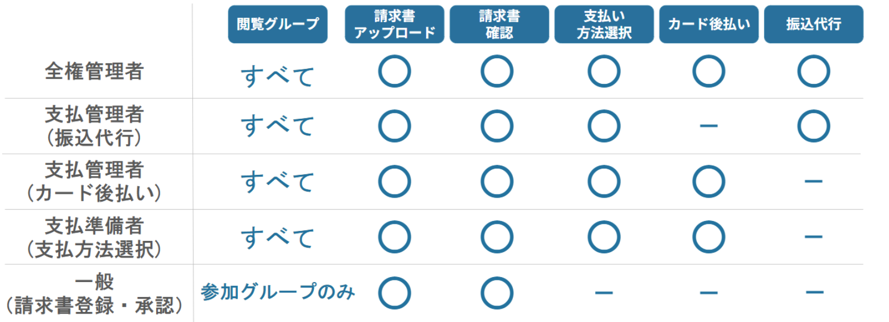
Task: Select the 請求書確認 column header
Action: 499,24
